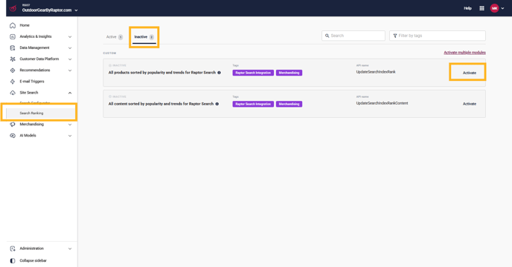512x267 pixels.
Task: Click the Recommendations icon
Action: (13, 70)
